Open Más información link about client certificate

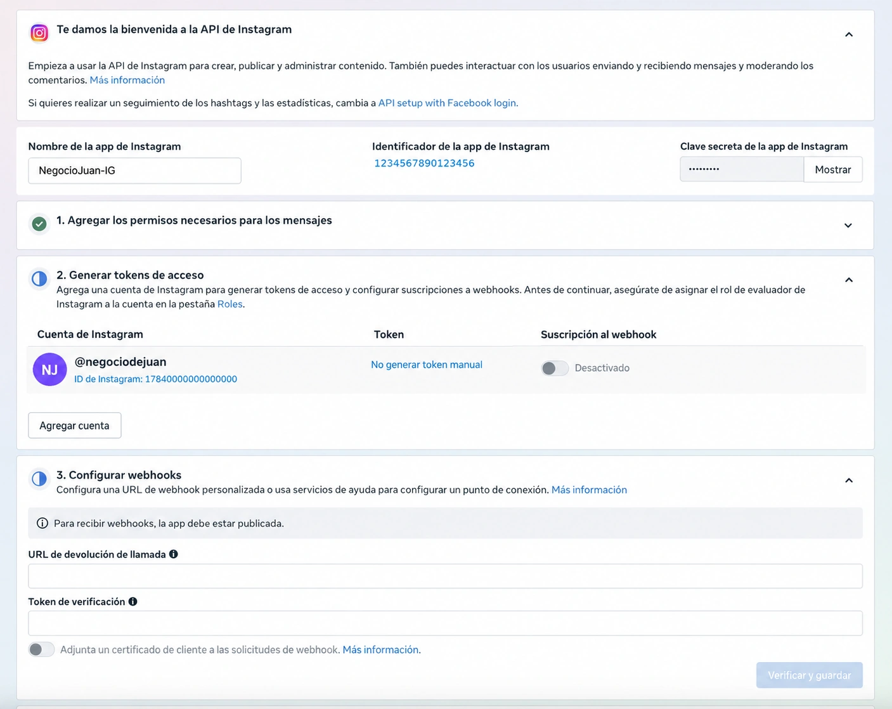click(380, 649)
